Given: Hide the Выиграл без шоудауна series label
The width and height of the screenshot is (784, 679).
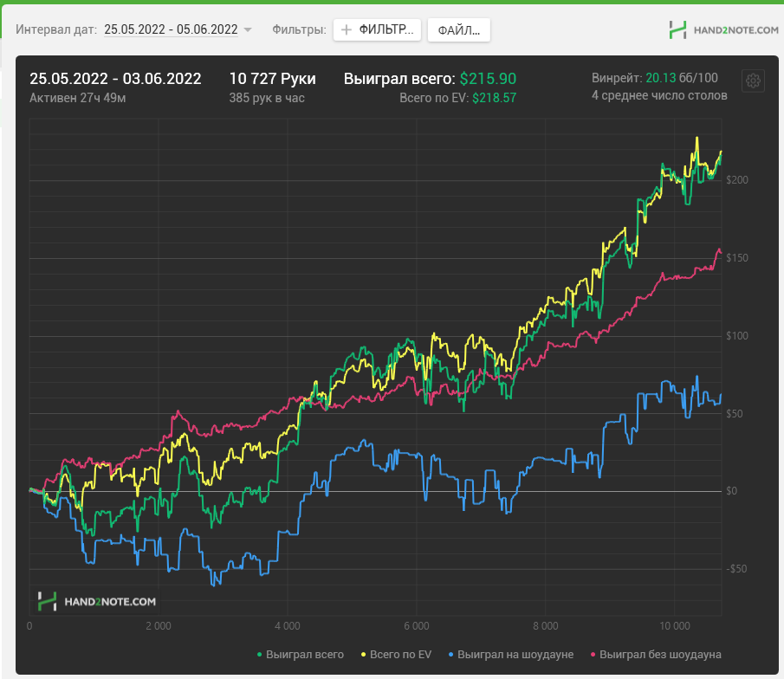Looking at the screenshot, I should coord(660,655).
